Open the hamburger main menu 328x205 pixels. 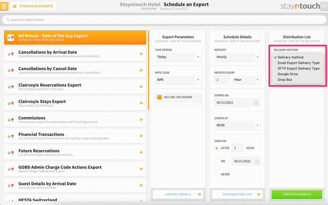click(4, 6)
